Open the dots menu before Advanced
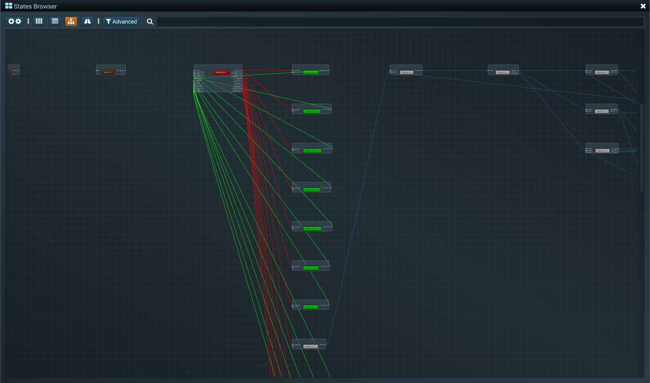This screenshot has width=650, height=383. (x=98, y=22)
